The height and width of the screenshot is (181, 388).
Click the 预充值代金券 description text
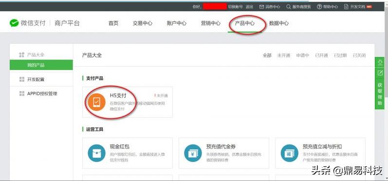(x=234, y=157)
